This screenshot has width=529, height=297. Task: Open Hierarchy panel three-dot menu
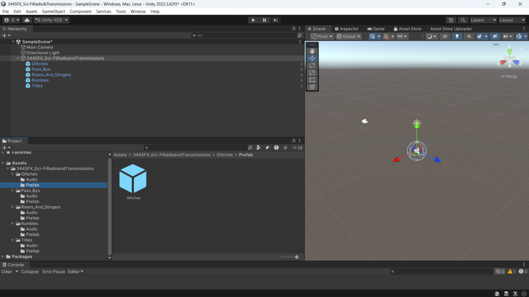click(299, 29)
